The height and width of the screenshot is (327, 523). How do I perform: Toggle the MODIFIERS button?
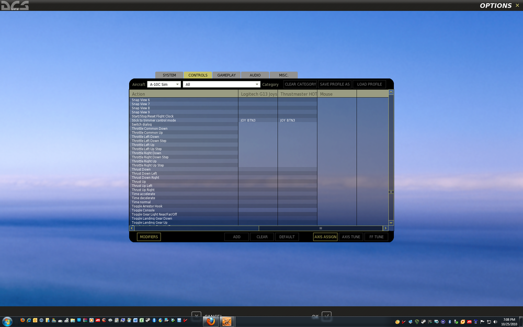[x=149, y=237]
